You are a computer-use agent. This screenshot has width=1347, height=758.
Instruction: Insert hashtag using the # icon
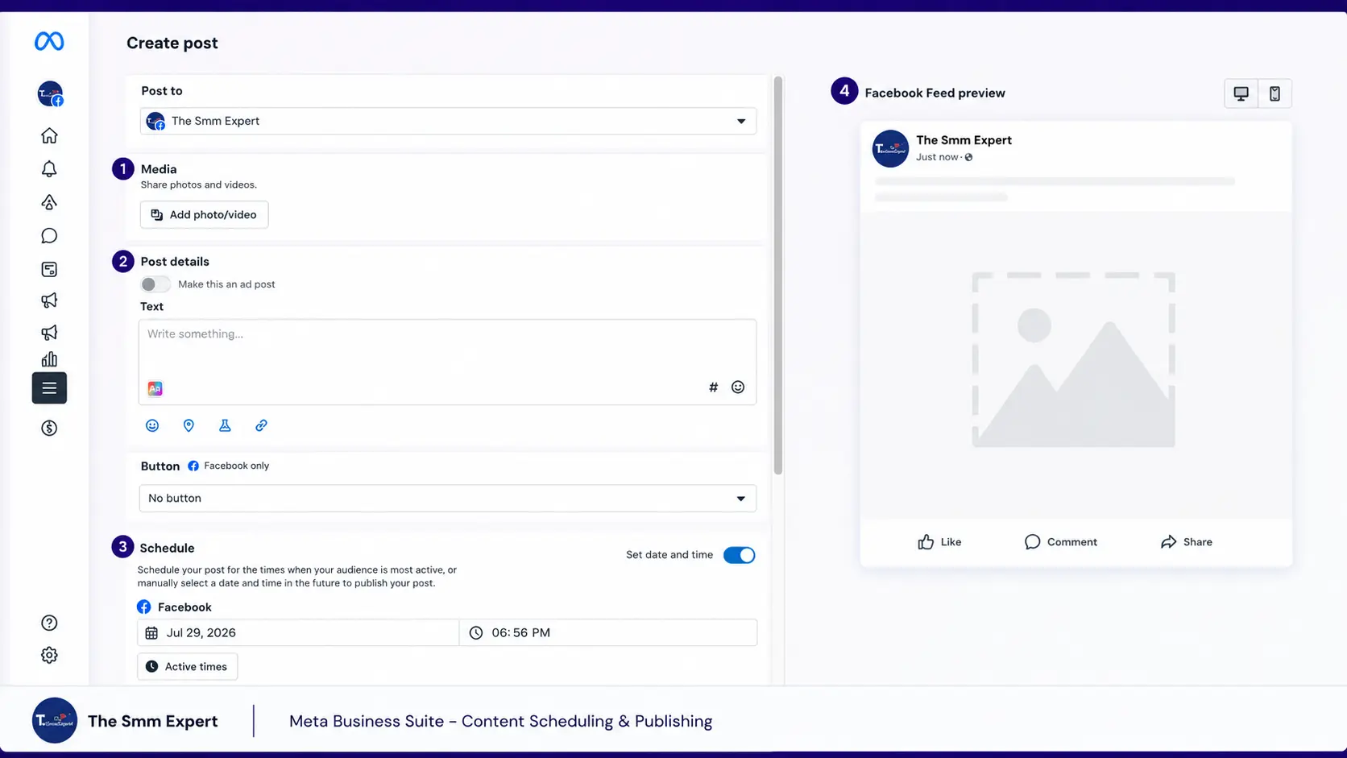[x=713, y=387]
